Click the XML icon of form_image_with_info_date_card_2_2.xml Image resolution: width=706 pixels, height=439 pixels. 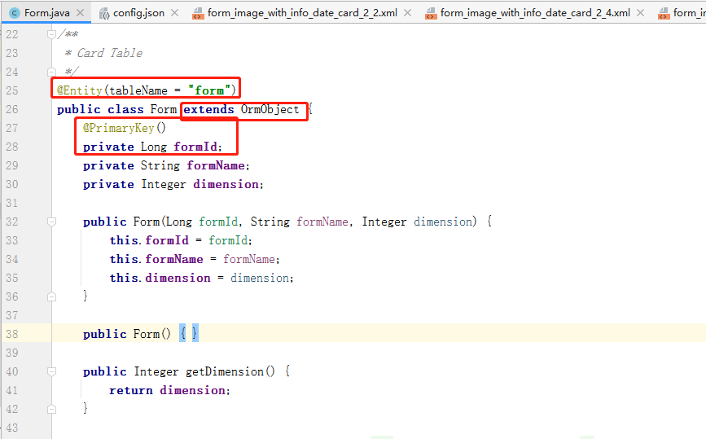point(198,13)
